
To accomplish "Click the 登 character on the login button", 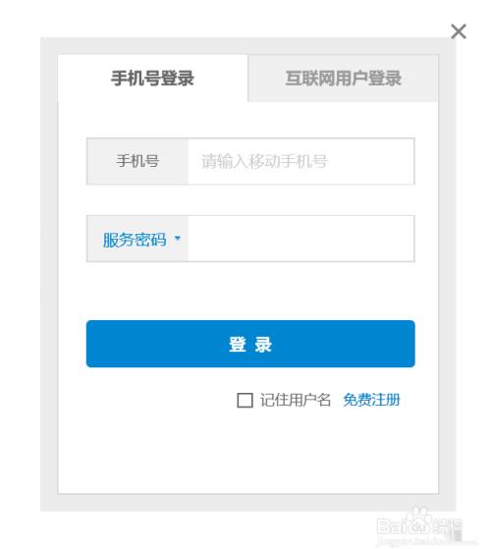I will click(x=238, y=344).
